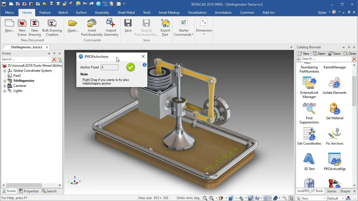The width and height of the screenshot is (358, 201).
Task: Click the Scene search field
Action: click(x=26, y=59)
